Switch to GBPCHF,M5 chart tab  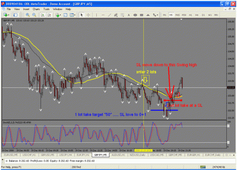click(175, 155)
